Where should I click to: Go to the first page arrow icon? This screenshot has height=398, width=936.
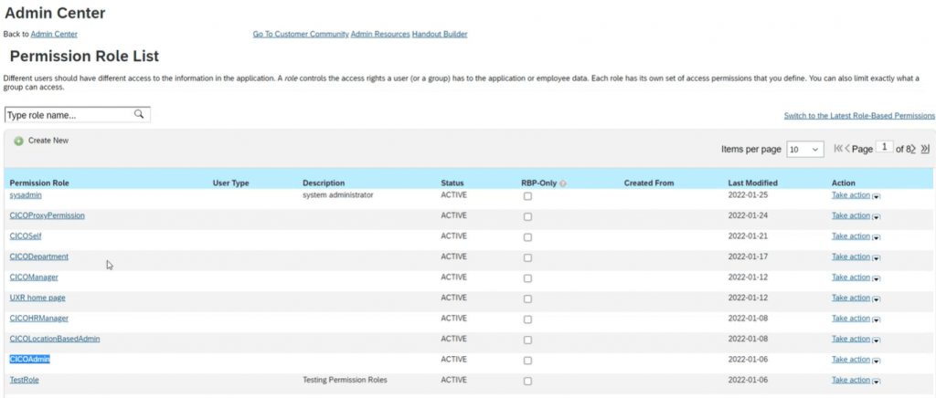(x=838, y=149)
